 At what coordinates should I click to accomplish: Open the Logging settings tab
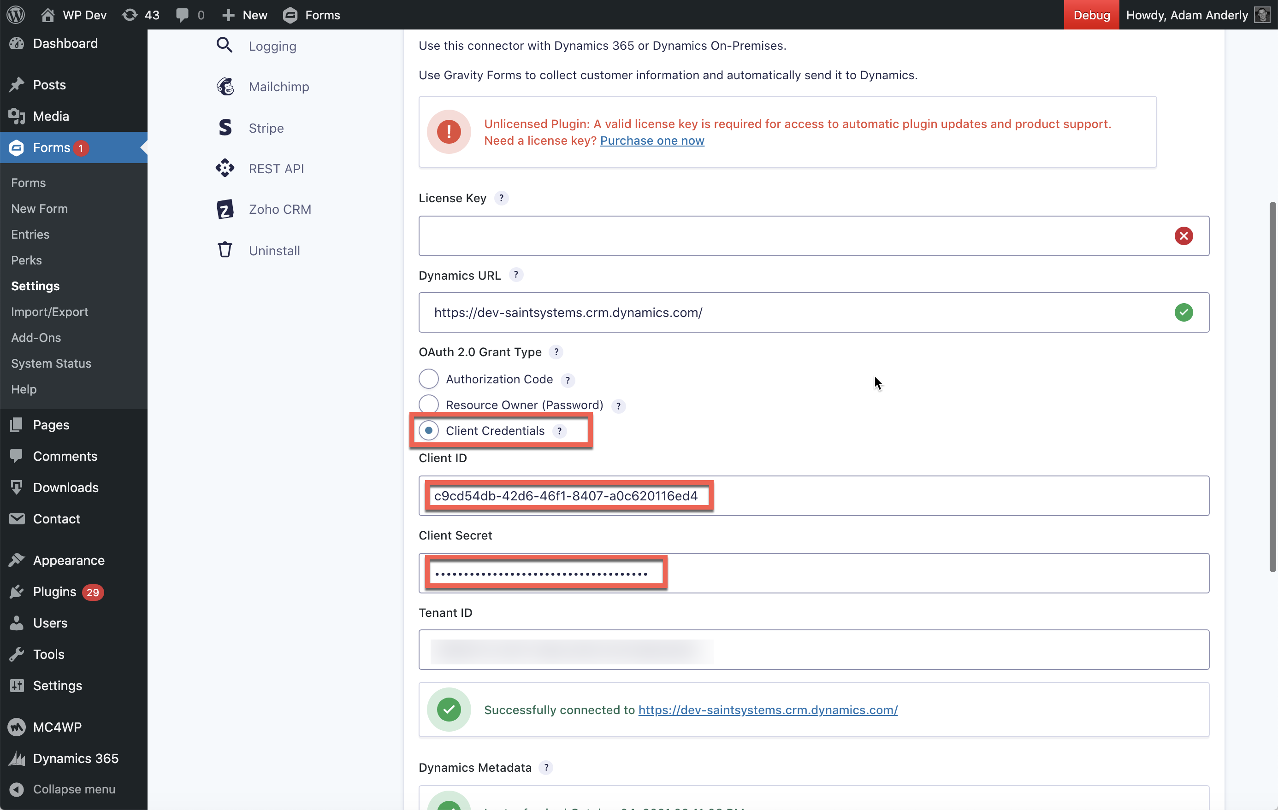[x=256, y=46]
